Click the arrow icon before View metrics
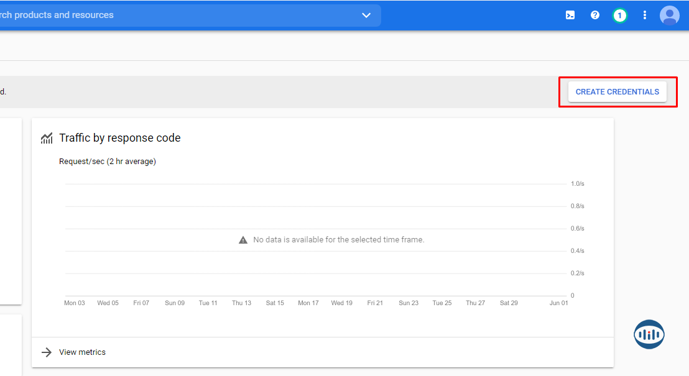This screenshot has width=689, height=376. (x=47, y=352)
